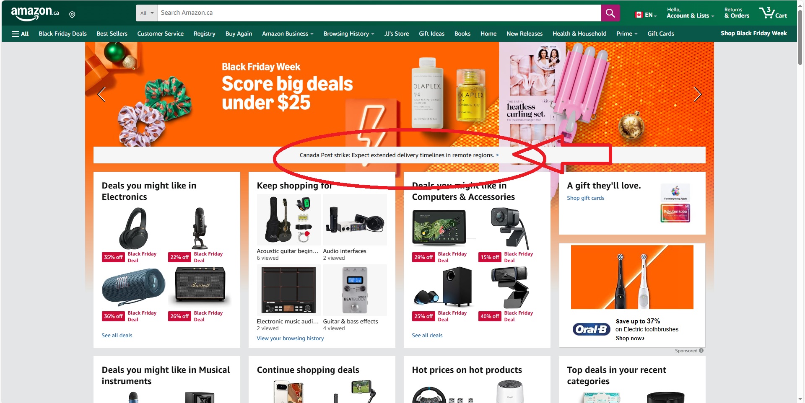
Task: Open the Browsing History dropdown
Action: [348, 34]
